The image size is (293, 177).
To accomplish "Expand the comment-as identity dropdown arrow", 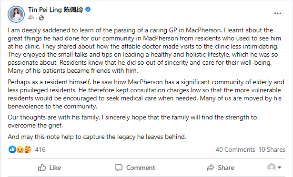I will [x=279, y=167].
